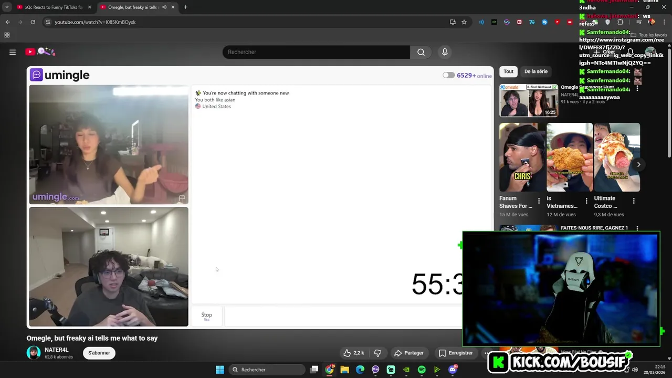Open the 7TV extension icon
This screenshot has width=672, height=378.
coord(532,22)
